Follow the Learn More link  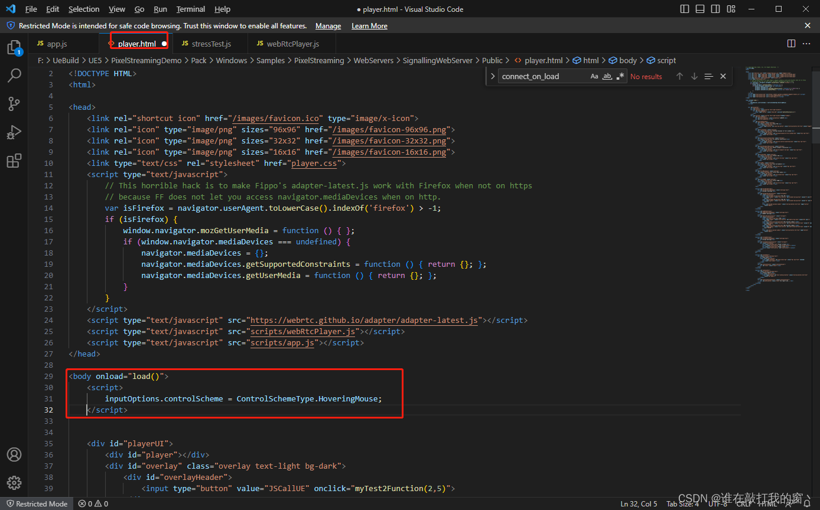click(x=369, y=26)
